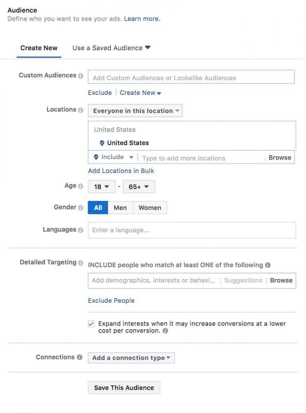Open minimum age 18 dropdown

coord(102,187)
